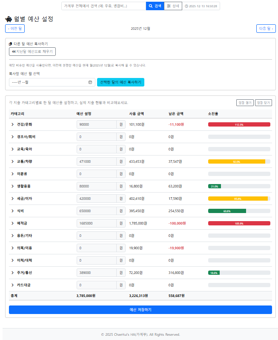Image resolution: width=278 pixels, height=340 pixels.
Task: Click the piggy bank icon beside 월별 예산 설정
Action: (x=9, y=19)
